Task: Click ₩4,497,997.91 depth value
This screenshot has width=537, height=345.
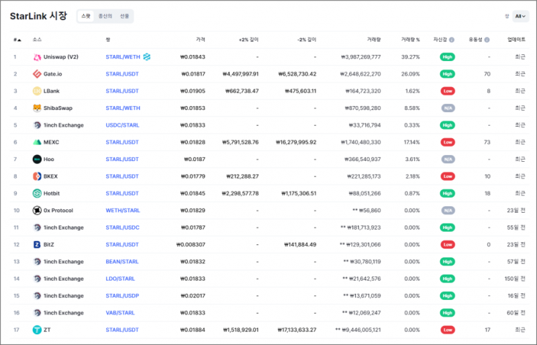Action: pos(241,74)
